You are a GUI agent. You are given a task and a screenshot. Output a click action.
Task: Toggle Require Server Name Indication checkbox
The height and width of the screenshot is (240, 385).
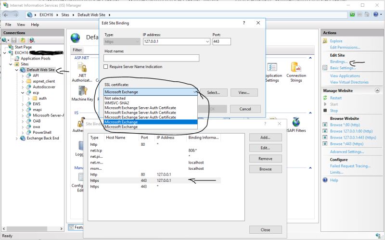point(106,66)
